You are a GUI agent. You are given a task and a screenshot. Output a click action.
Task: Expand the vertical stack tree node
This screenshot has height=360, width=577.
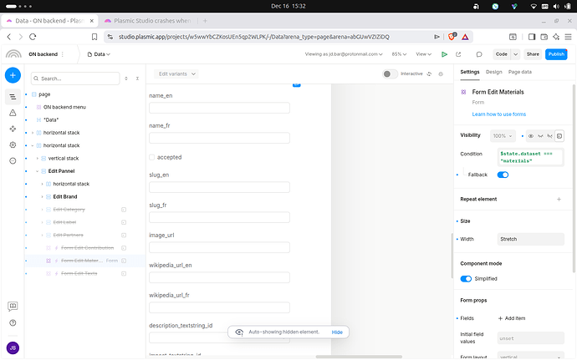(x=37, y=159)
